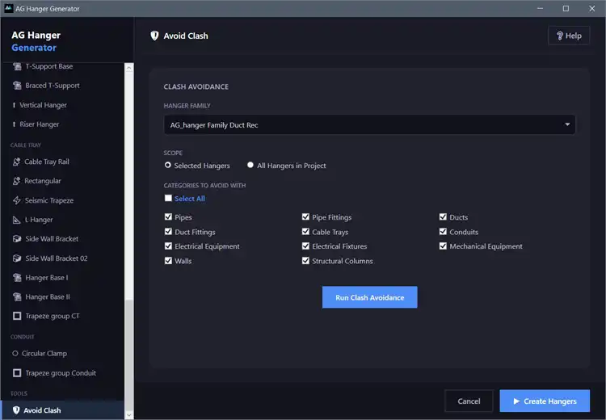Image resolution: width=606 pixels, height=420 pixels.
Task: Click the Create Hangers button
Action: click(x=545, y=401)
